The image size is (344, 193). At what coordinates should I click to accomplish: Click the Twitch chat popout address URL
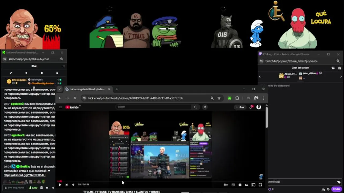[291, 61]
